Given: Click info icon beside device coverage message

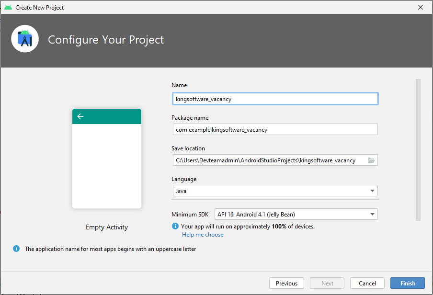Looking at the screenshot, I should [x=175, y=226].
